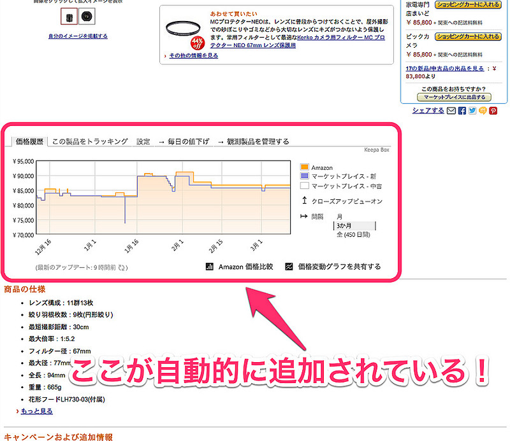Click the bar chart icon for Amazon 価格比較

click(209, 267)
